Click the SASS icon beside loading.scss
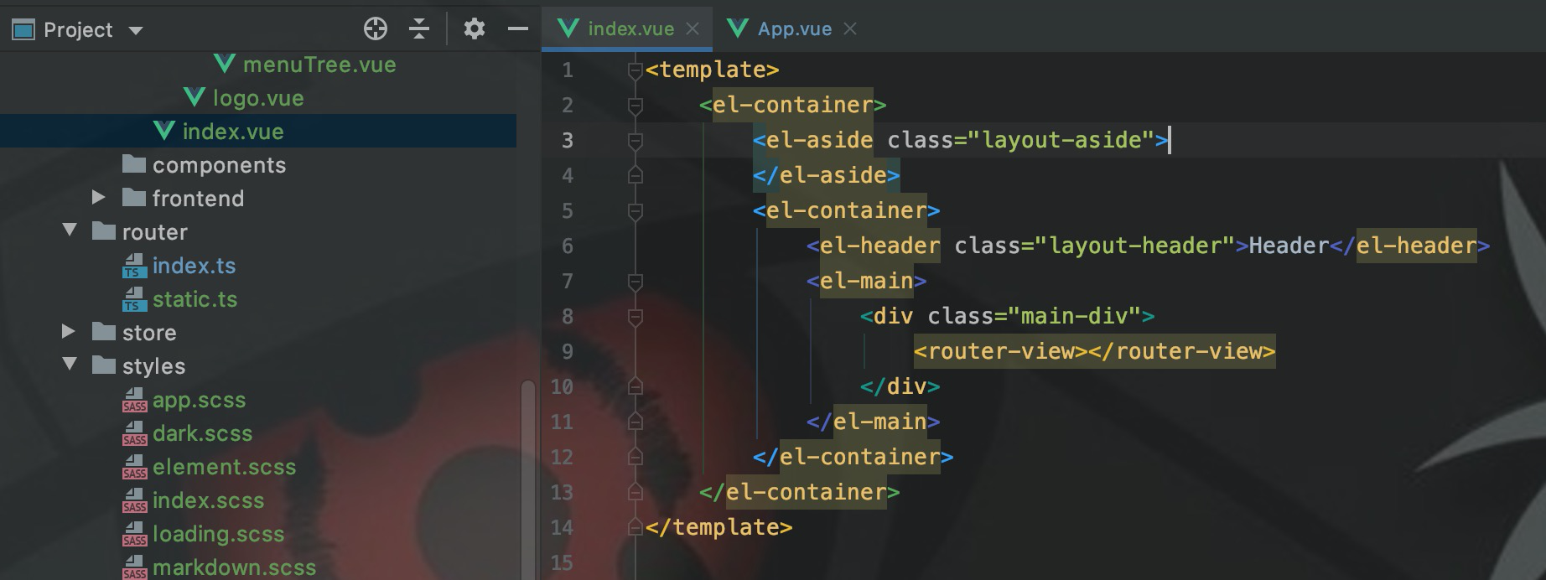 click(134, 534)
